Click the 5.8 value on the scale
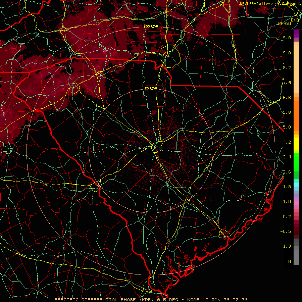Screen dimensions: 302x302 [x=287, y=112]
